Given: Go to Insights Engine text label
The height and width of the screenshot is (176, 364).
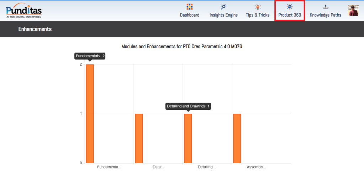Looking at the screenshot, I should (223, 15).
